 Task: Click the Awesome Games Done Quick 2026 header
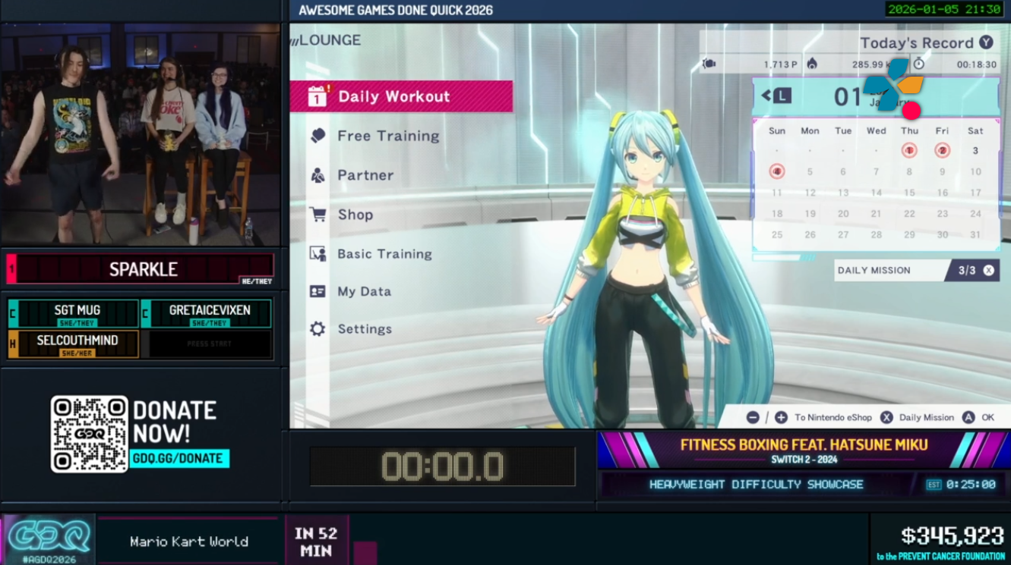pos(396,10)
